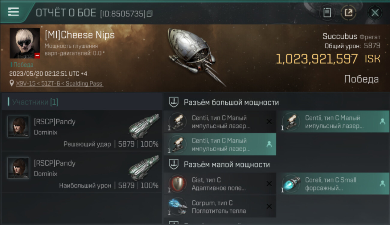This screenshot has width=390, height=225.
Task: Select the Участники [1] tab
Action: point(33,102)
